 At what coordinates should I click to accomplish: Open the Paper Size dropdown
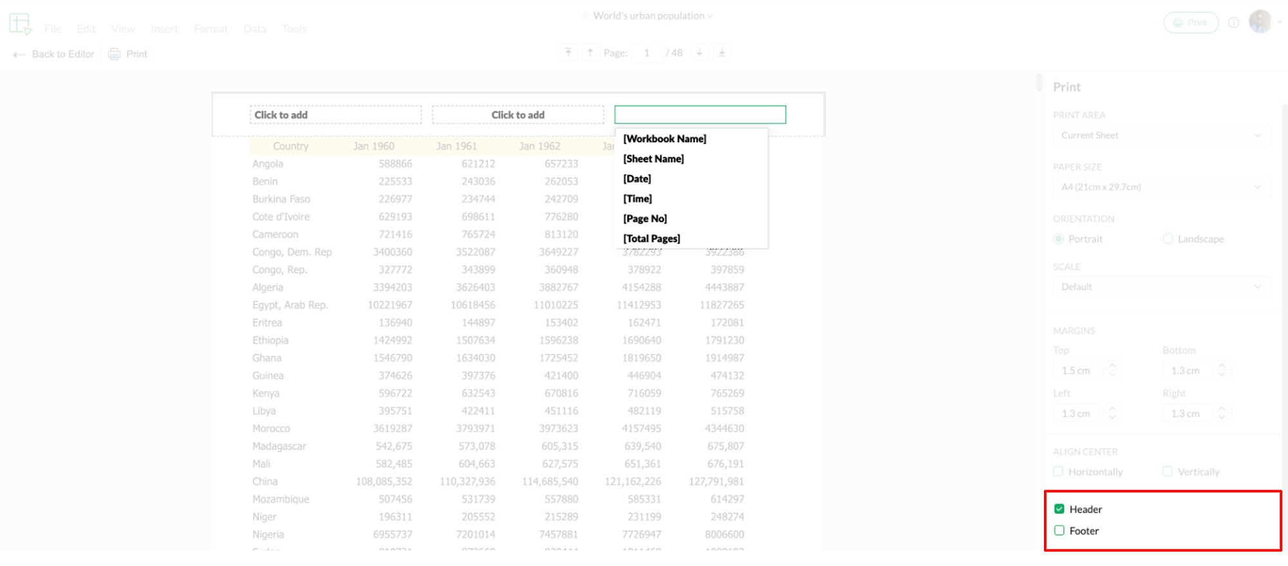pyautogui.click(x=1162, y=187)
